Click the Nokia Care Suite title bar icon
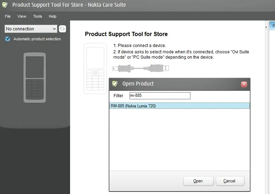275x194 pixels. click(5, 5)
